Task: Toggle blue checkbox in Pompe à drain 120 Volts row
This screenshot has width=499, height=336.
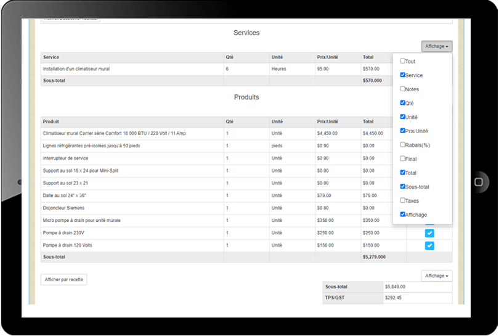Action: click(429, 245)
